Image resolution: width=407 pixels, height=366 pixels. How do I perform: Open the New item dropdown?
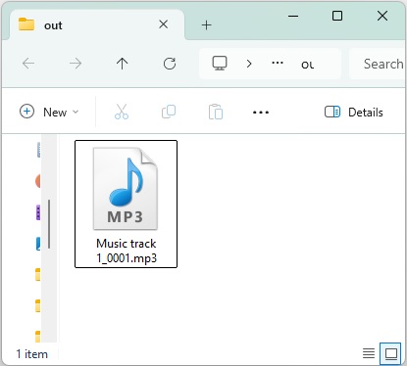tap(49, 112)
